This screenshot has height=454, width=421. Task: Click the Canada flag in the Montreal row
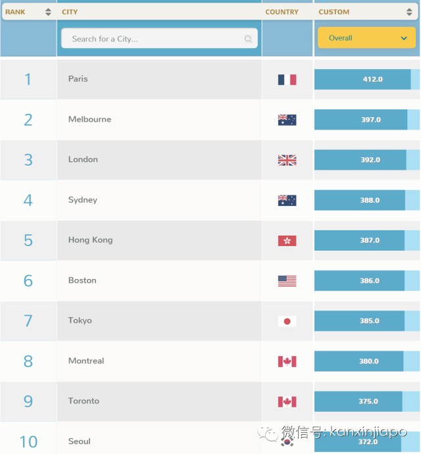tap(287, 361)
